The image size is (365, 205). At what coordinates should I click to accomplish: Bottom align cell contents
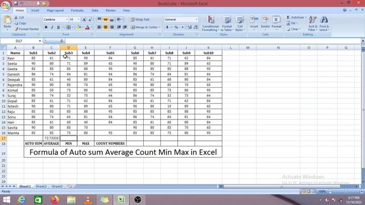coord(112,19)
